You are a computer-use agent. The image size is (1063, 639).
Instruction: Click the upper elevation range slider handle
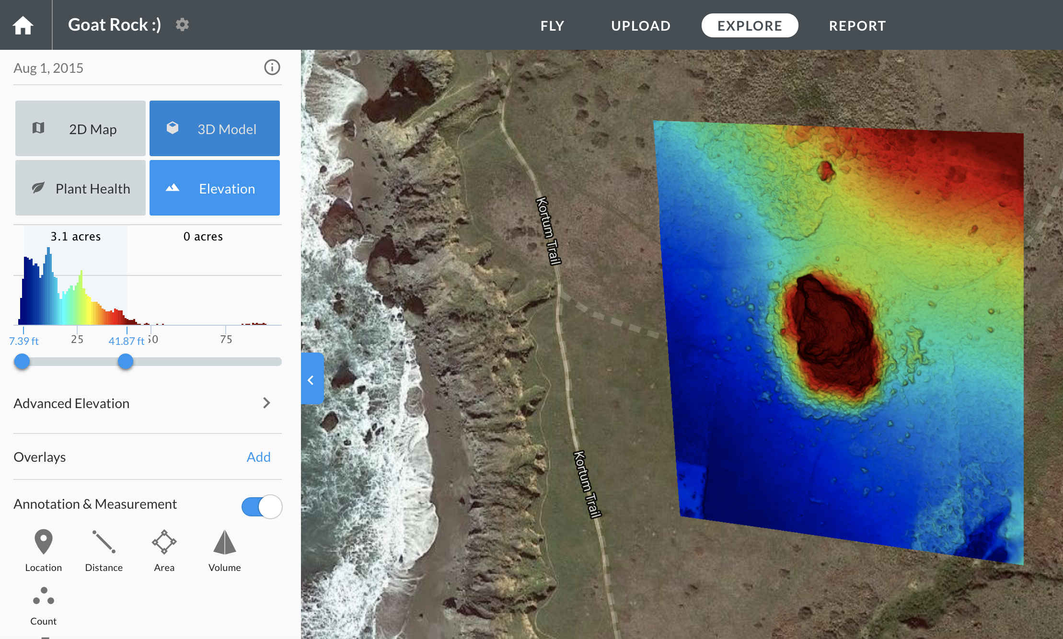coord(126,362)
